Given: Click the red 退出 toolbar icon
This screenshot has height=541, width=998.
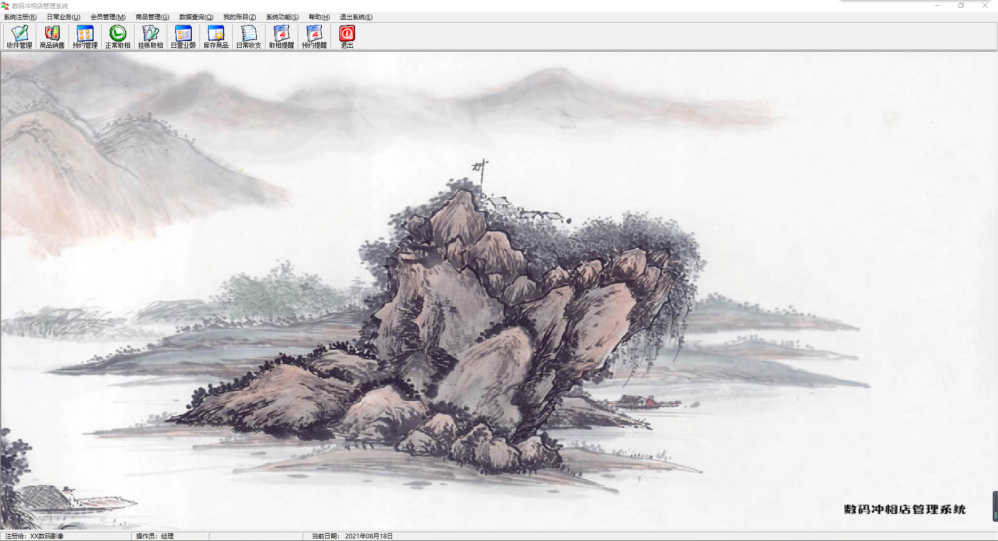Looking at the screenshot, I should [347, 37].
